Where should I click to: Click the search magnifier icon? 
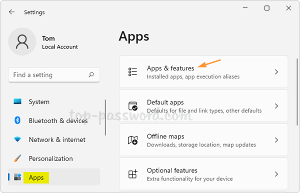(91, 74)
